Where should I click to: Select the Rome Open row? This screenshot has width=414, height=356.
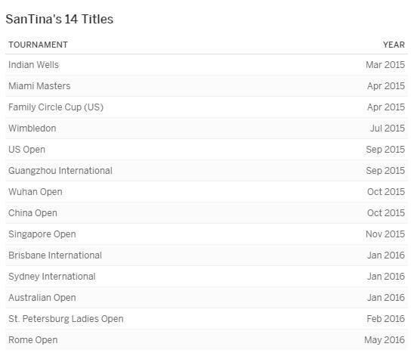click(x=206, y=340)
